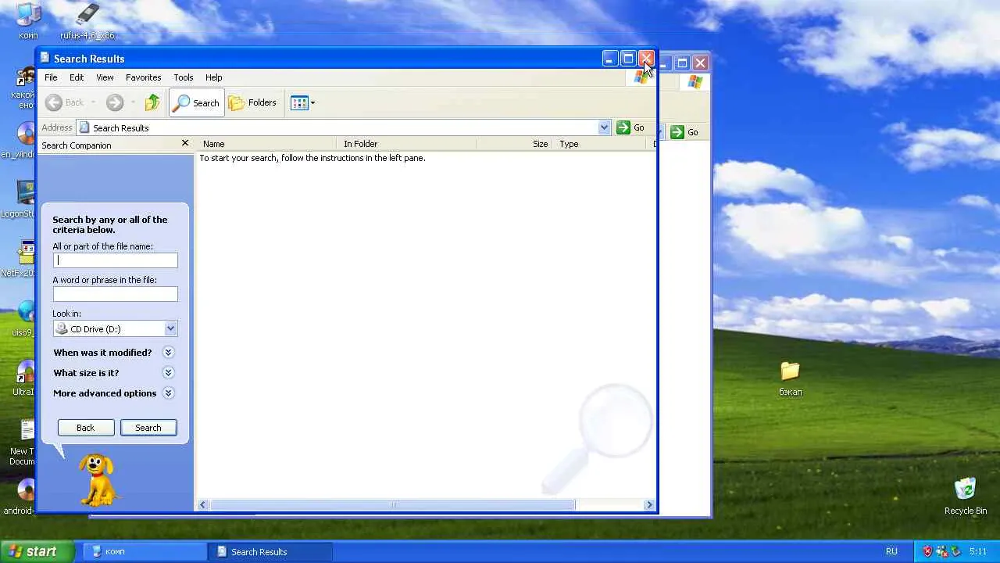Click the search dog character
Image resolution: width=1000 pixels, height=563 pixels.
tap(97, 479)
